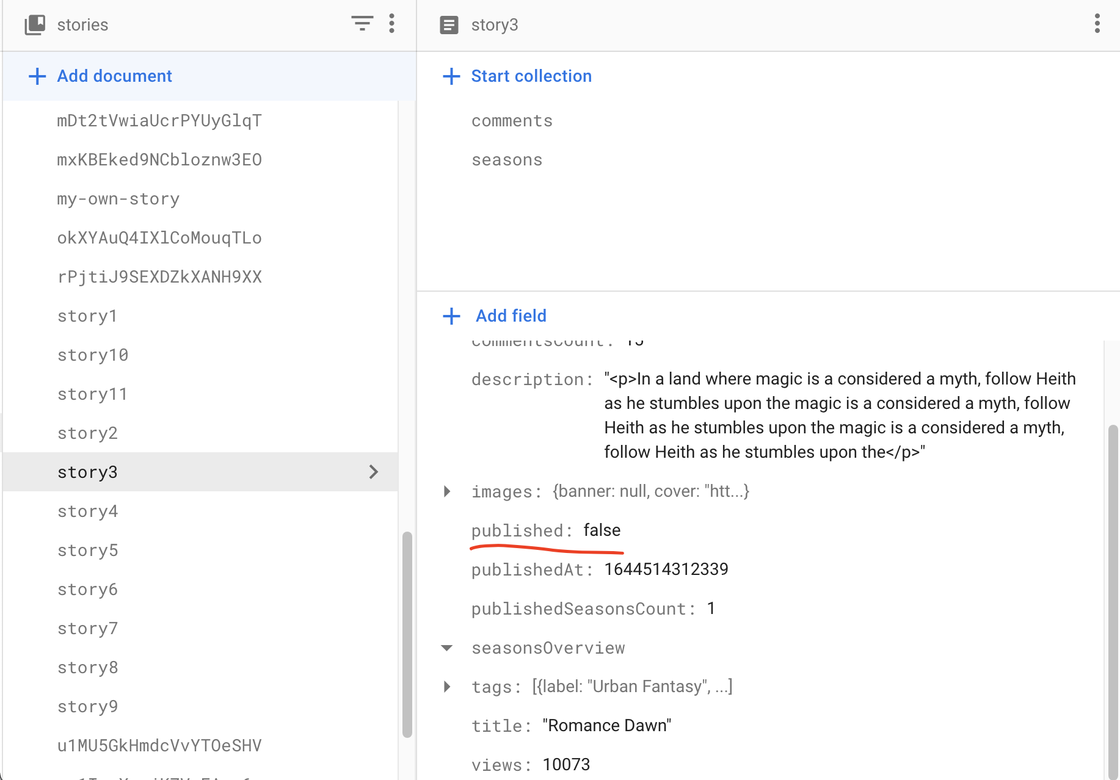Select the my-own-story document

(118, 199)
